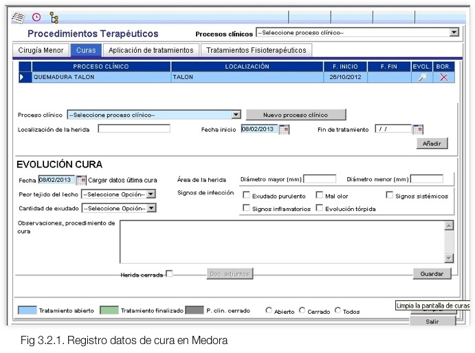Screen dimensions: 475x353
Task: Tick the Herida cerrada checkbox
Action: tap(169, 274)
